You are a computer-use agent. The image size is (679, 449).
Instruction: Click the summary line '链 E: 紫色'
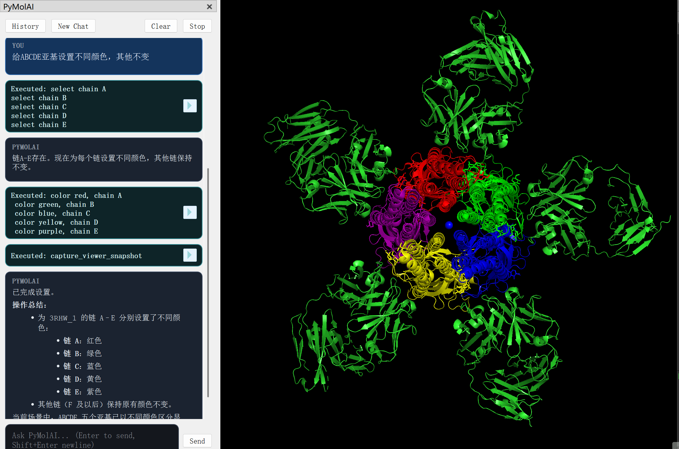[x=82, y=392]
